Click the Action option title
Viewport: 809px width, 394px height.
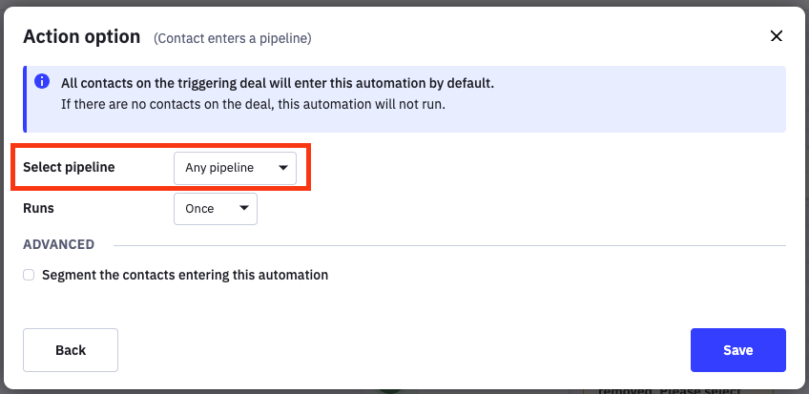[82, 36]
